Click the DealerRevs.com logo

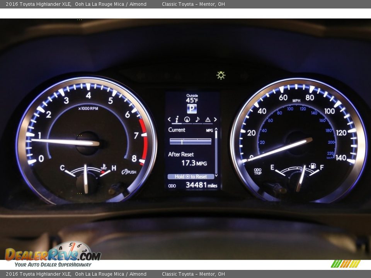(53, 255)
